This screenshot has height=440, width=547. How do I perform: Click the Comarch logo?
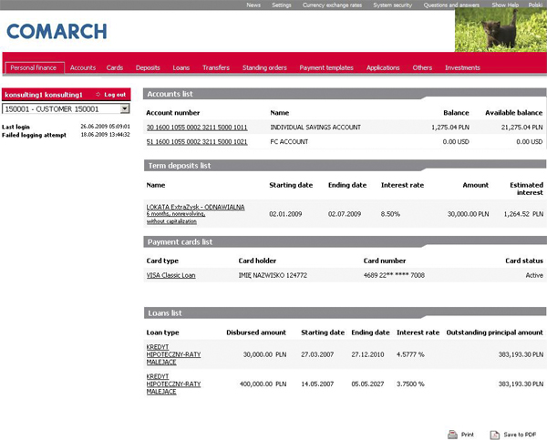[57, 32]
